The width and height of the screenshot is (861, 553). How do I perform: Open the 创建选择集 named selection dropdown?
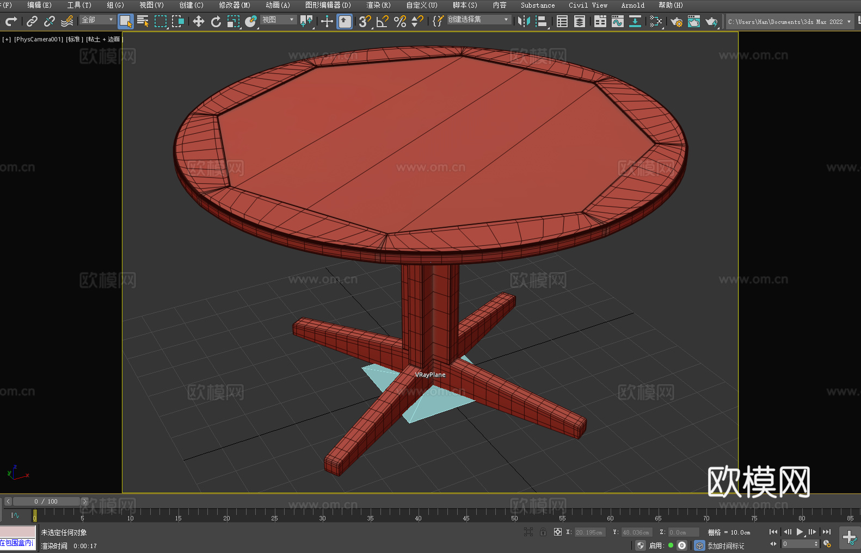479,20
